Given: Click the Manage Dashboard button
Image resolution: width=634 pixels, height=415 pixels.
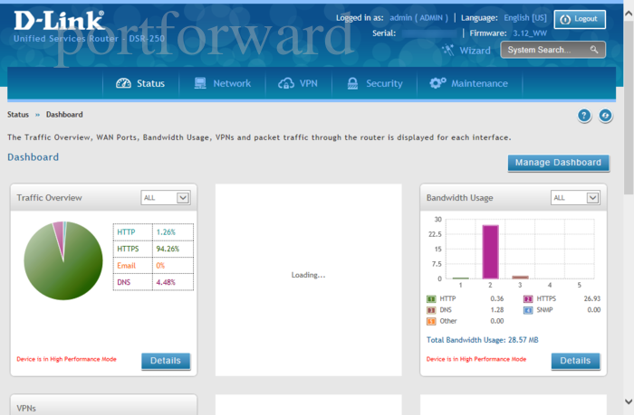Looking at the screenshot, I should point(557,163).
